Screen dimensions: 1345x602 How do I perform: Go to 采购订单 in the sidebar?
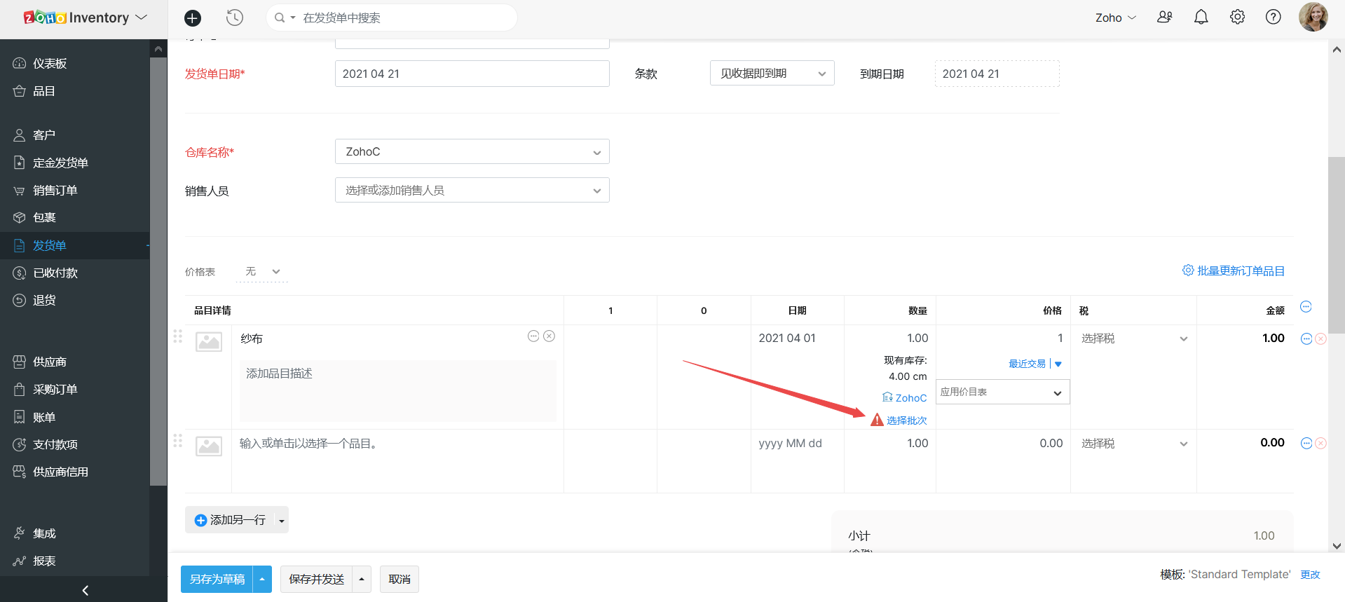click(x=55, y=390)
